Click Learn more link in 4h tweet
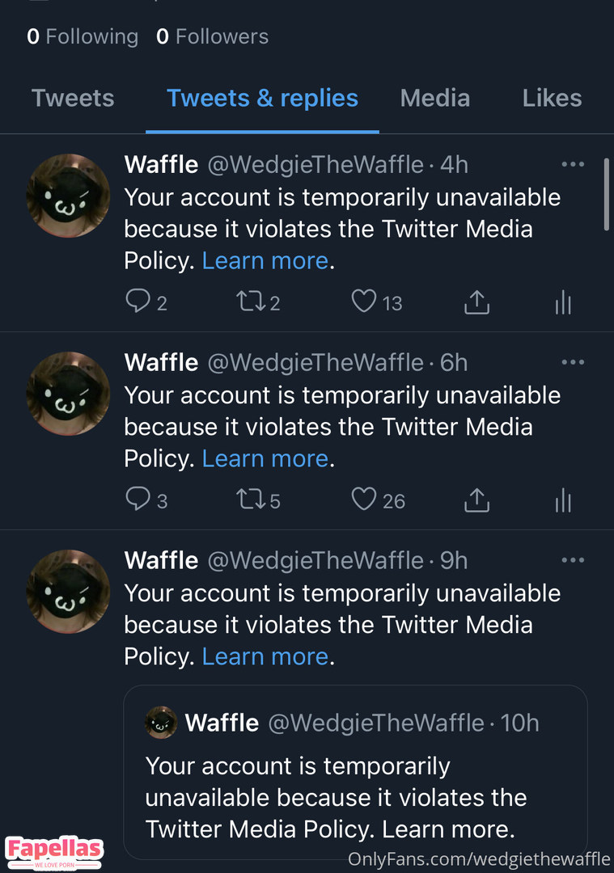 [265, 260]
